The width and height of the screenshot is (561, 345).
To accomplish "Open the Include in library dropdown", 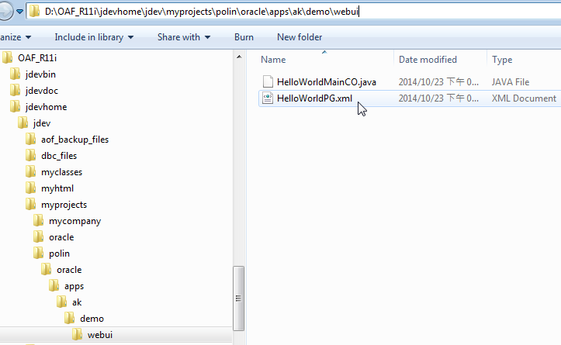I will click(94, 37).
